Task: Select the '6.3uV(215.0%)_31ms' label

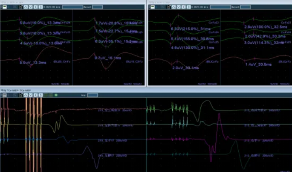Action: [x=191, y=29]
